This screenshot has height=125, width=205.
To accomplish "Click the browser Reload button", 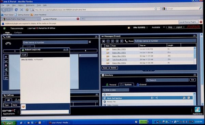I will tap(16, 10).
